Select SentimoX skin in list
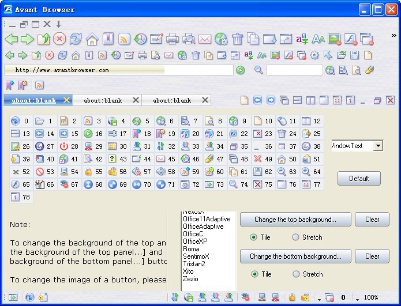 (196, 256)
